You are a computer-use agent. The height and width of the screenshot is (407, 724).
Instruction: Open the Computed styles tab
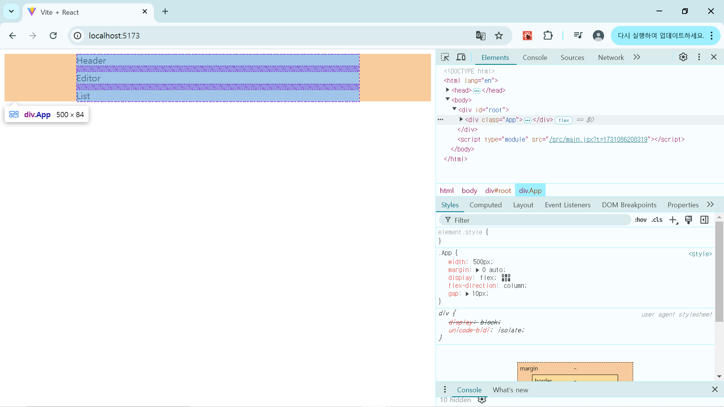(x=485, y=205)
